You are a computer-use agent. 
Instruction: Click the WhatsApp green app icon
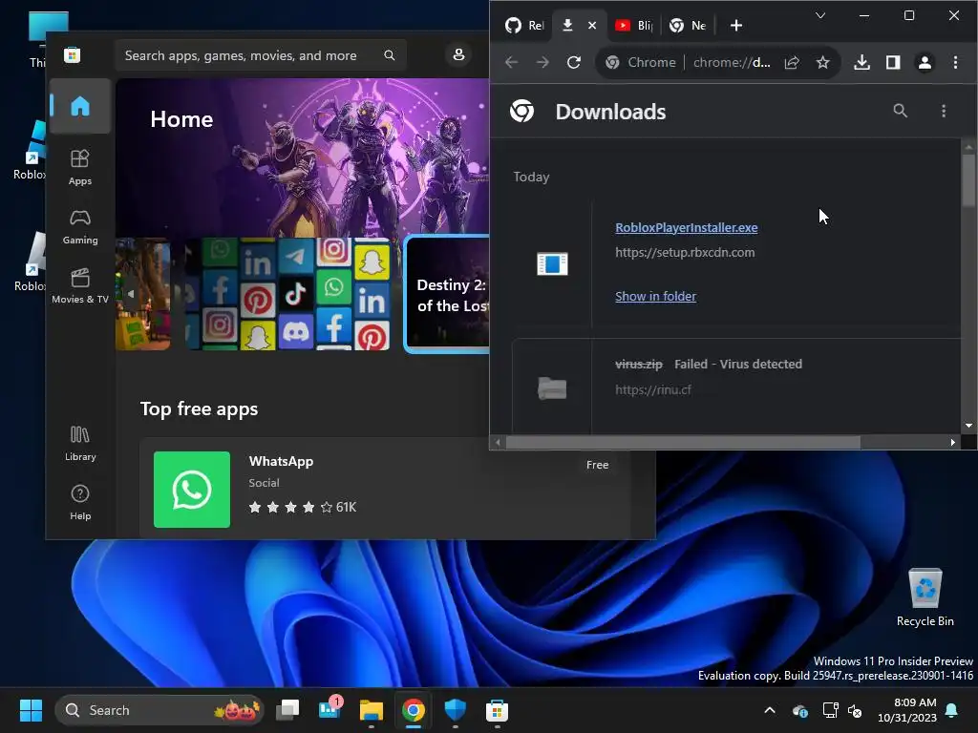click(x=191, y=490)
